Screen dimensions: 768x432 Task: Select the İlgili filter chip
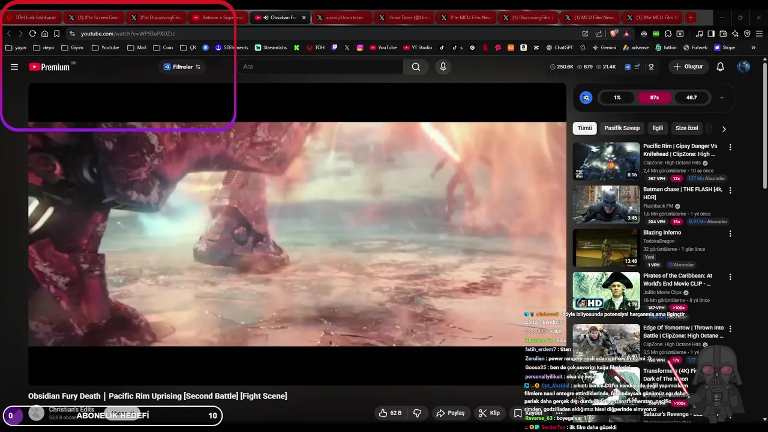pyautogui.click(x=658, y=128)
